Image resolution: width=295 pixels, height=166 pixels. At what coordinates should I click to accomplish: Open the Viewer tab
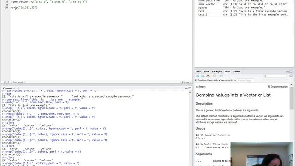pyautogui.click(x=236, y=71)
